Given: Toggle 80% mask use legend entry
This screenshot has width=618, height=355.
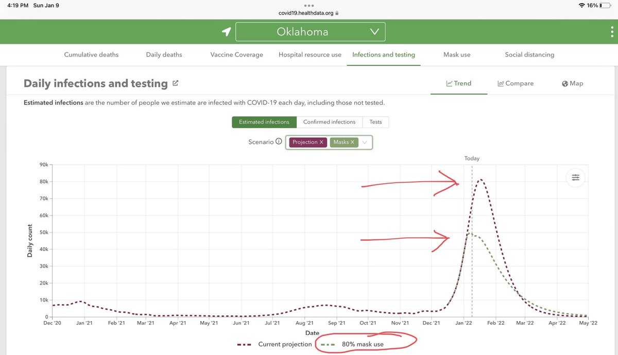Looking at the screenshot, I should 352,344.
